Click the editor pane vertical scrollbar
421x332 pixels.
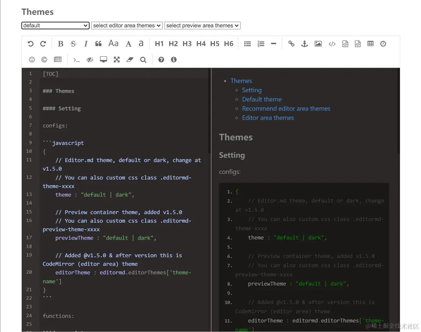(x=209, y=111)
